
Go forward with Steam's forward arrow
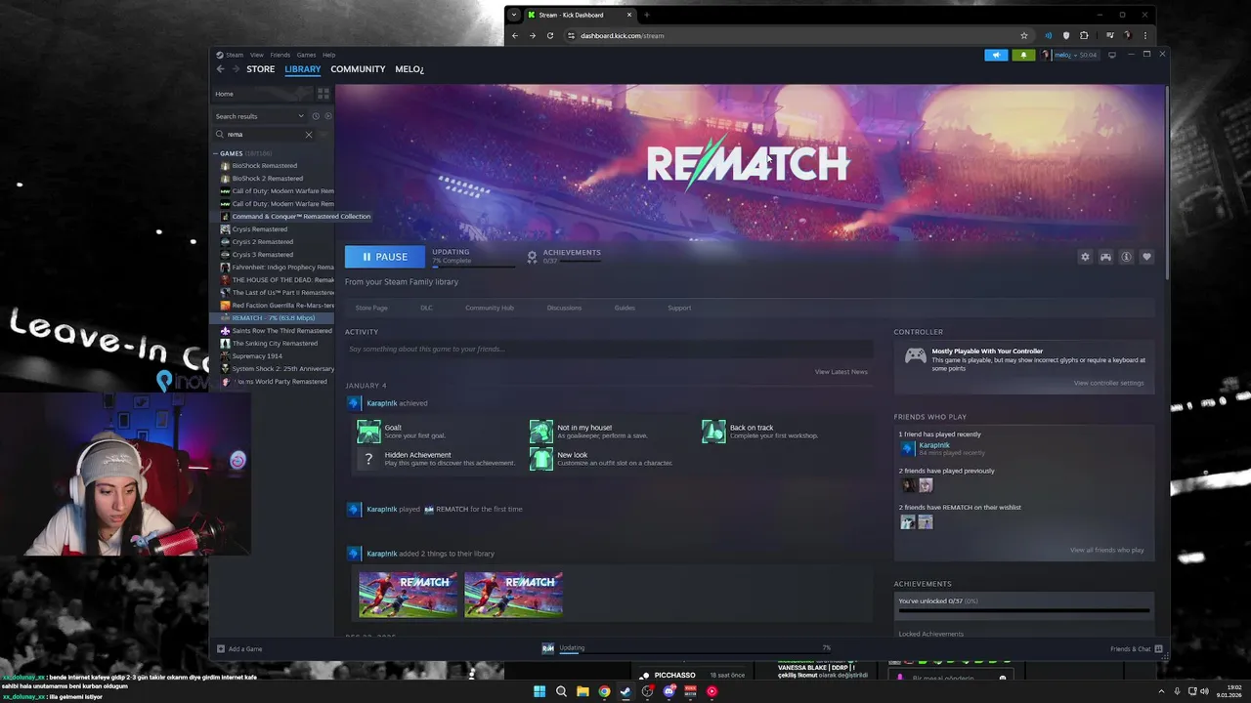(236, 69)
